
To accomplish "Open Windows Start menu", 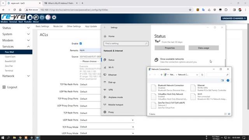I will pos(3,138).
